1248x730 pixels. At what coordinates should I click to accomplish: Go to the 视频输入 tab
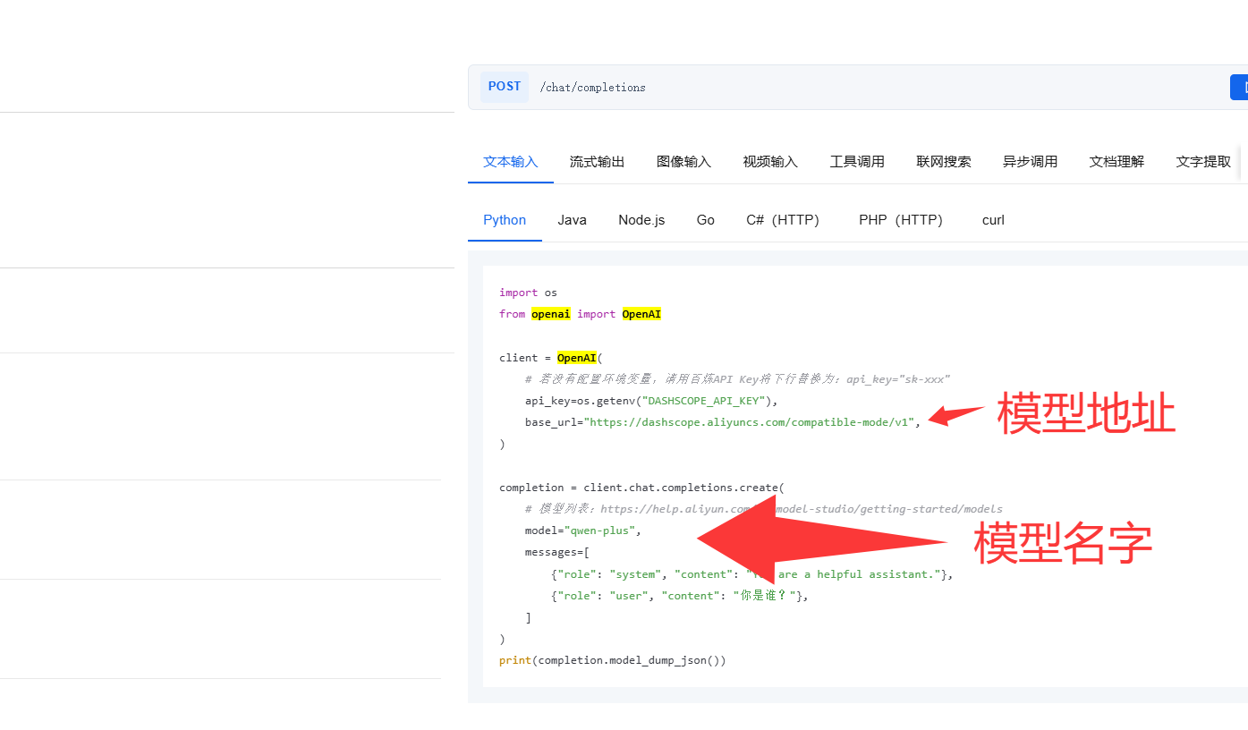point(770,162)
